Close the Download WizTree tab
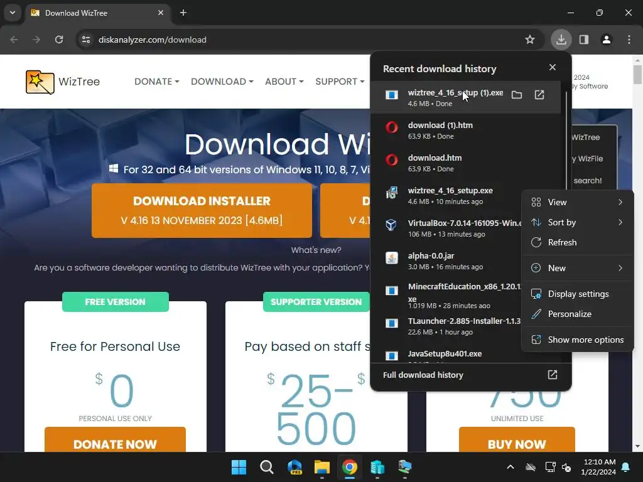Image resolution: width=643 pixels, height=482 pixels. coord(161,13)
